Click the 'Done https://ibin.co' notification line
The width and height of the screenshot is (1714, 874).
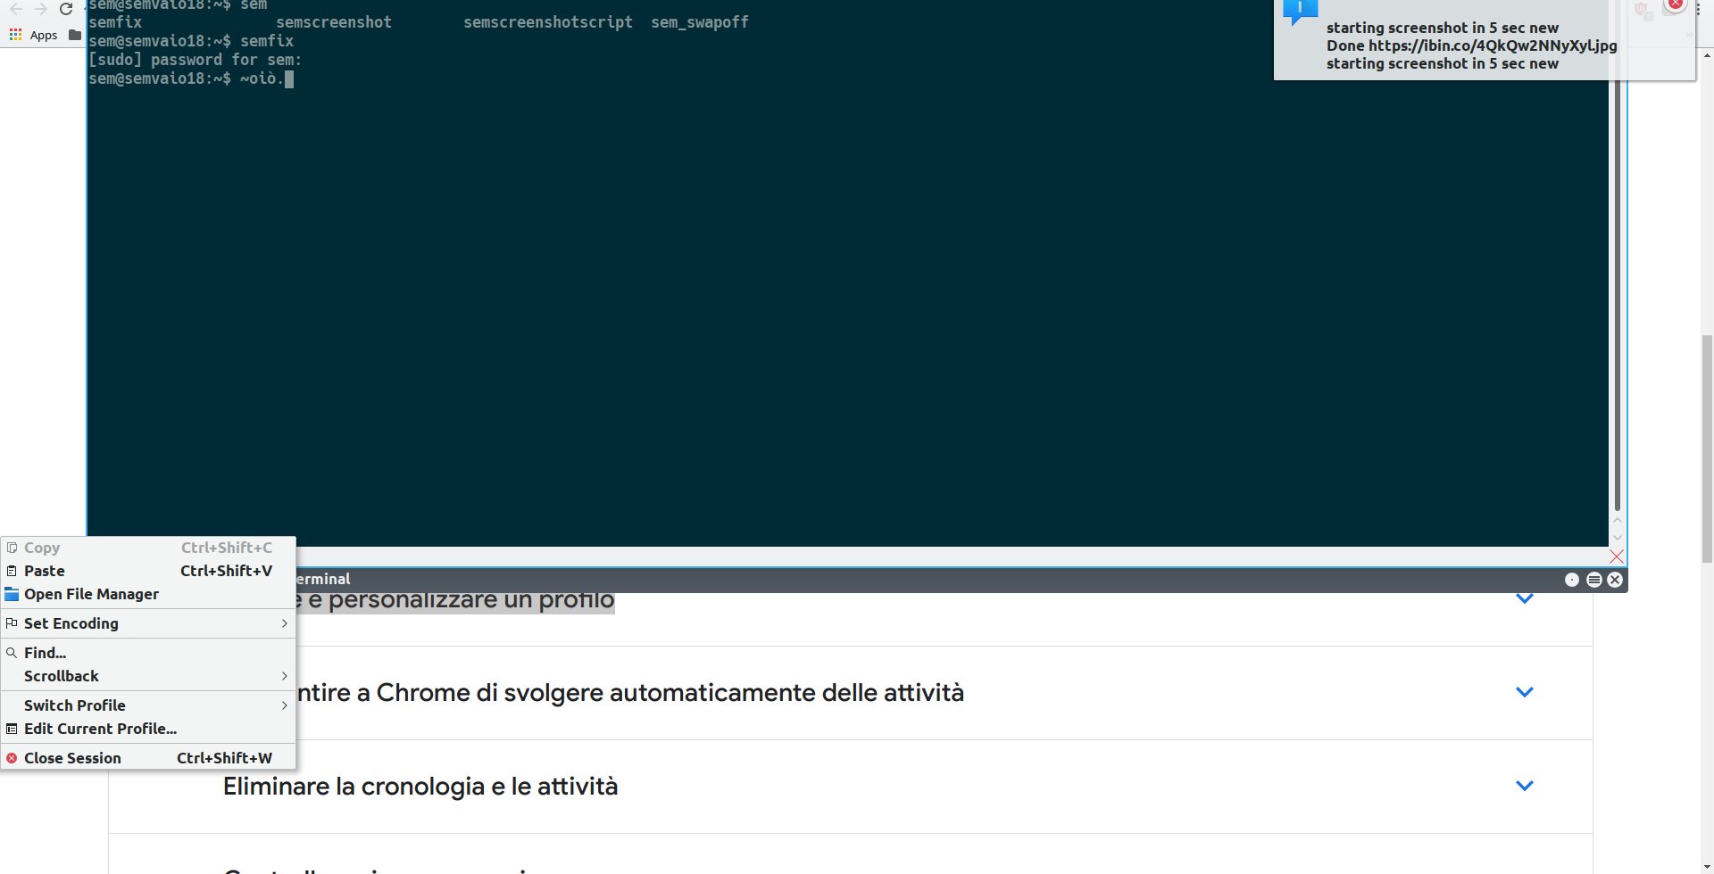click(x=1471, y=45)
